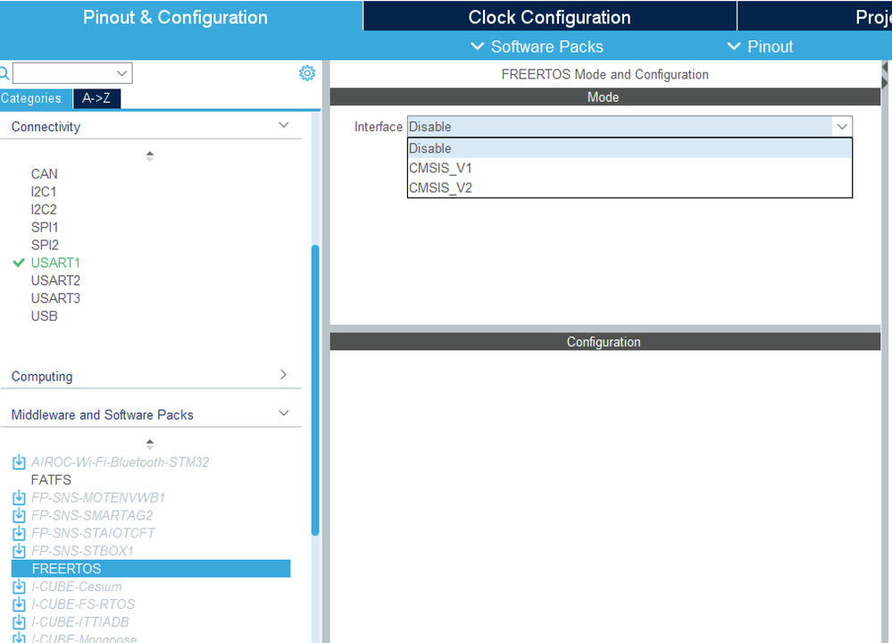
Task: Click sort arrows above the Connectivity list
Action: tap(150, 156)
